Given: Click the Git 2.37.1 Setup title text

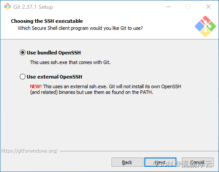Looking at the screenshot, I should [x=33, y=7].
